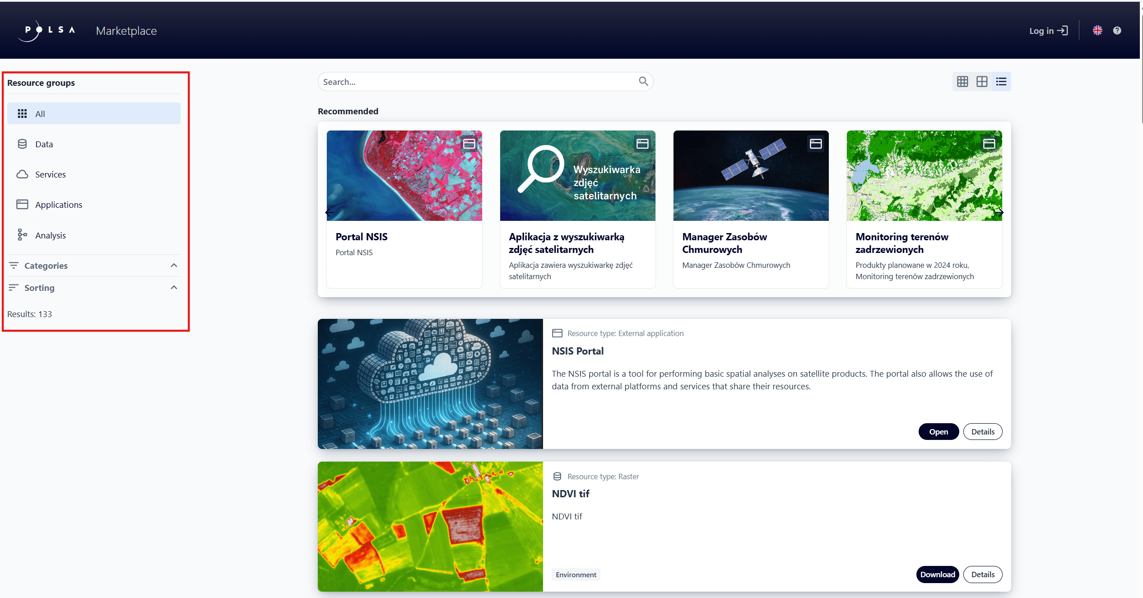This screenshot has width=1143, height=598.
Task: Click the right carousel arrow
Action: click(1000, 212)
